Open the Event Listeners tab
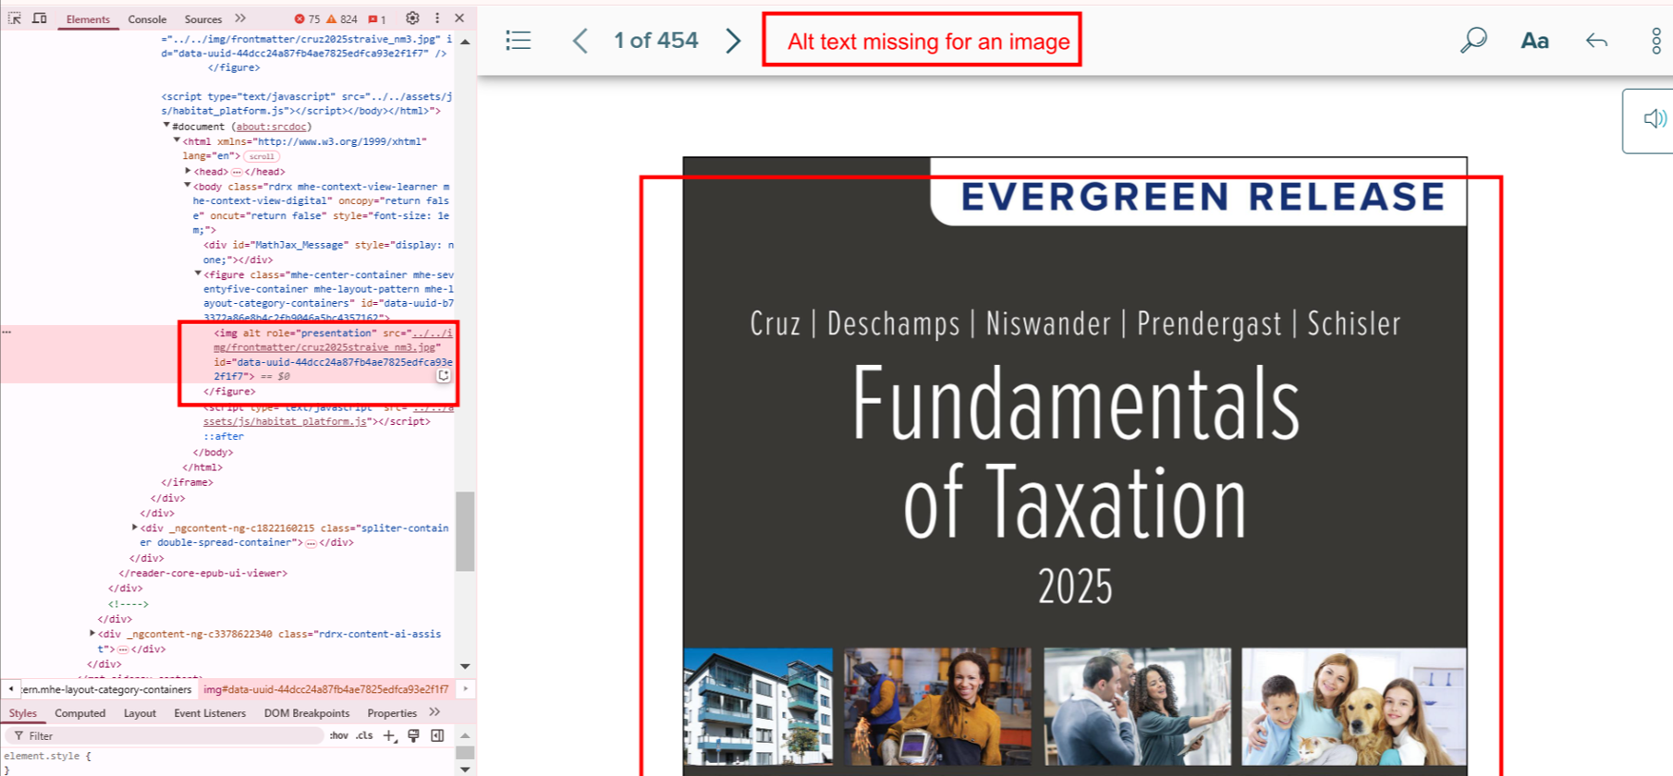The height and width of the screenshot is (776, 1673). tap(210, 713)
